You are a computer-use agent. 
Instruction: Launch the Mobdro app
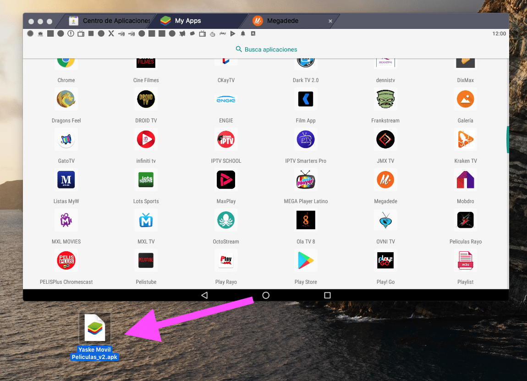click(x=465, y=180)
